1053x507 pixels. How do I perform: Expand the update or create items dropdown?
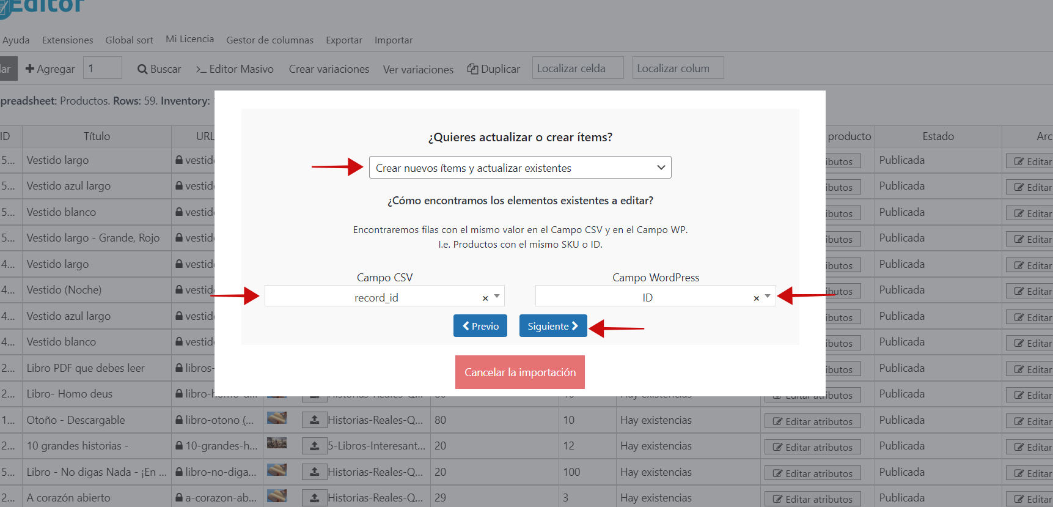(519, 168)
